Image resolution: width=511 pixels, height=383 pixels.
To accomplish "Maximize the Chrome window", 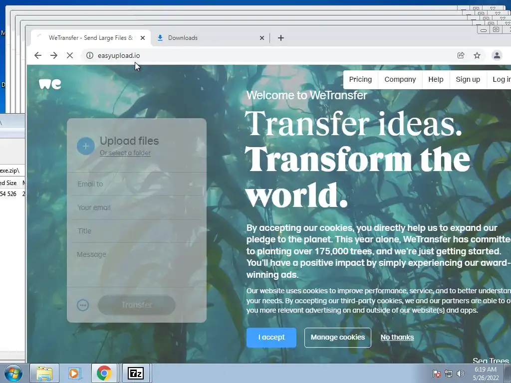I will pyautogui.click(x=496, y=29).
